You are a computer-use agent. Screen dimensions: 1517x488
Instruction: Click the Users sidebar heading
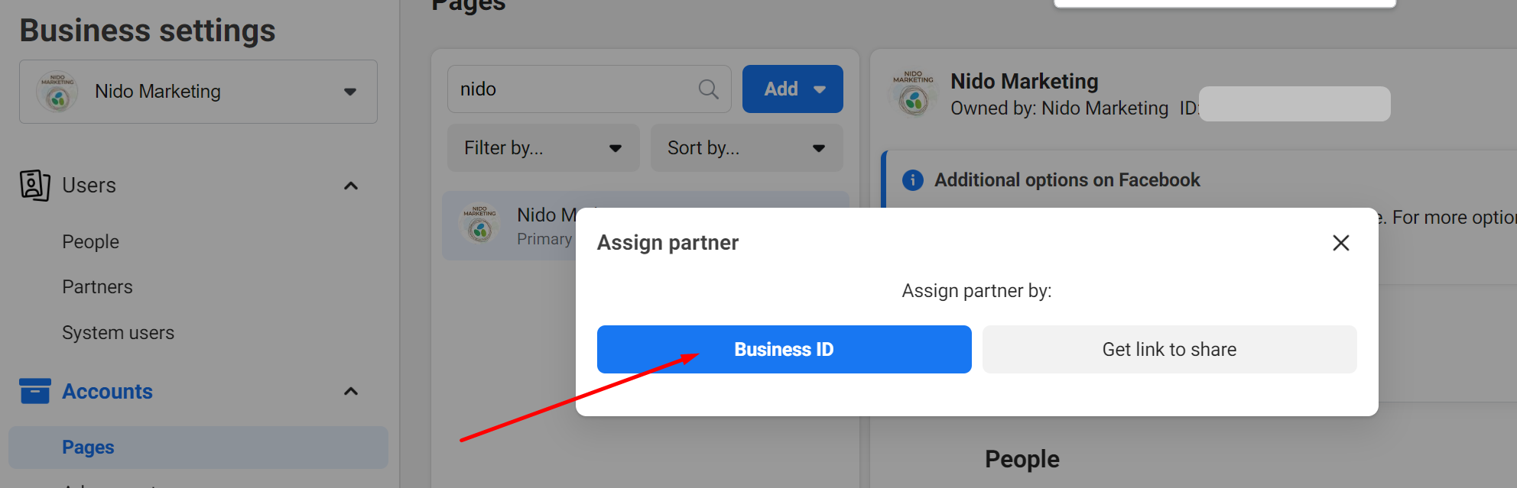[89, 186]
